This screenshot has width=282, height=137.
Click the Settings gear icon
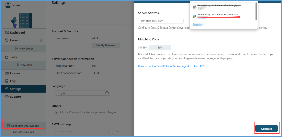7,89
